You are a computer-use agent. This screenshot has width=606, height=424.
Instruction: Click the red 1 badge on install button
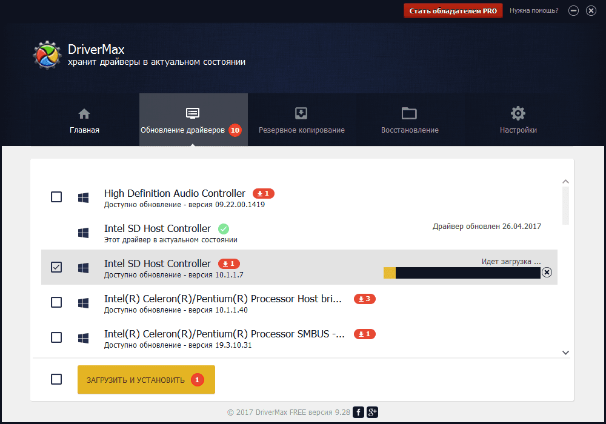[197, 380]
